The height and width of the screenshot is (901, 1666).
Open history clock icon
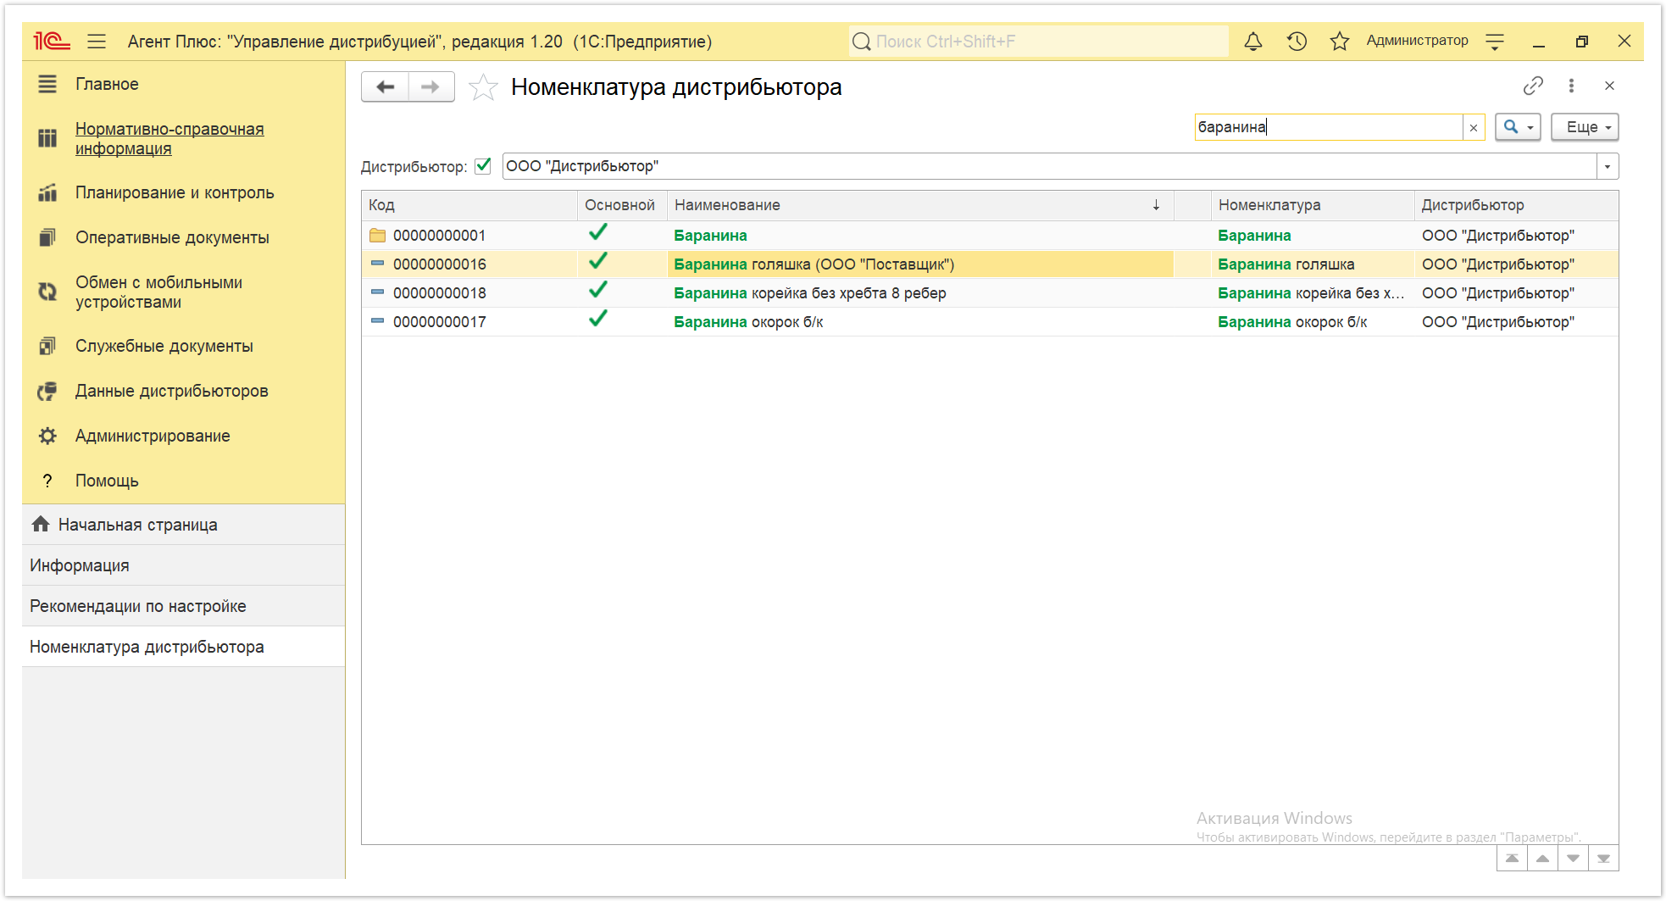coord(1297,41)
